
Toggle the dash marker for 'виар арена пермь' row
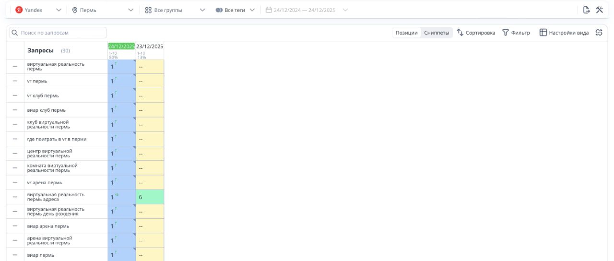[15, 226]
